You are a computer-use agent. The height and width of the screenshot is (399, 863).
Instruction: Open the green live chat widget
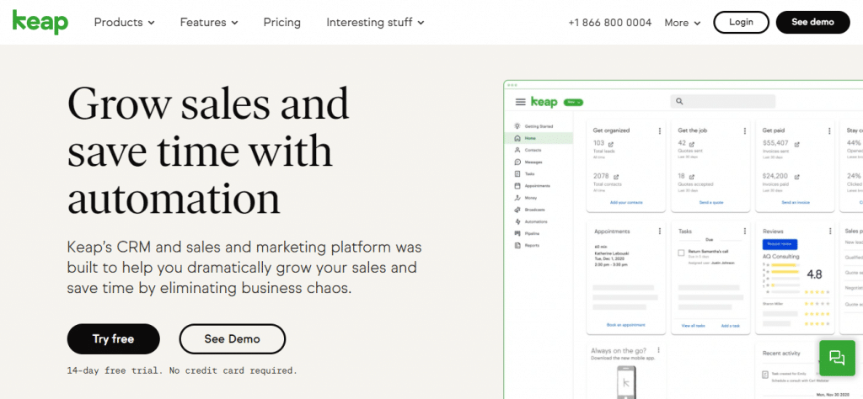837,358
